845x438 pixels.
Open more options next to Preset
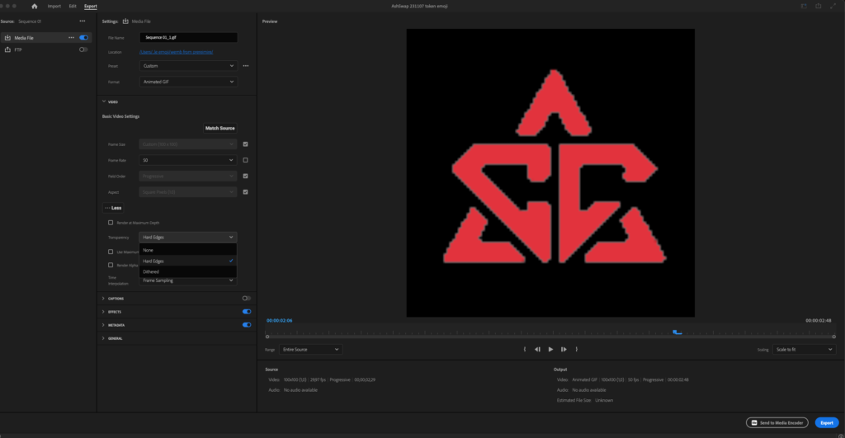click(x=246, y=66)
